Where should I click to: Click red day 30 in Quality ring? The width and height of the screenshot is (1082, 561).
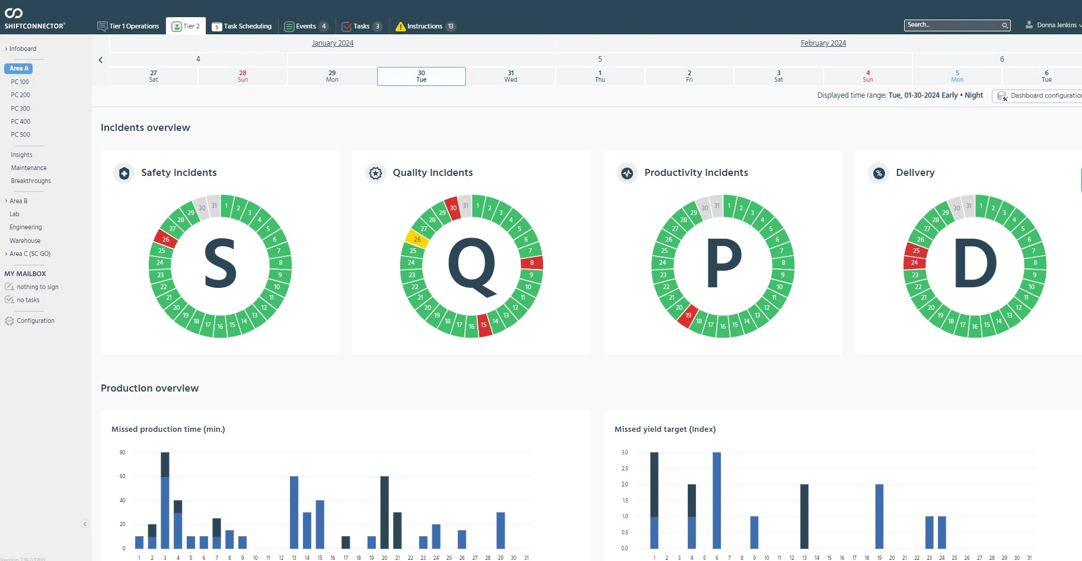pyautogui.click(x=453, y=208)
